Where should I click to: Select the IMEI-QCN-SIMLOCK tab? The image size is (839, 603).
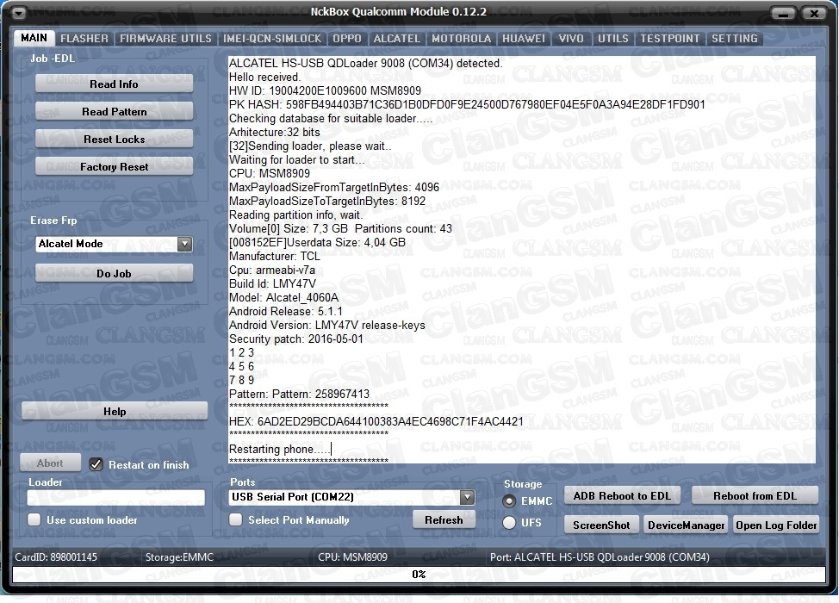click(272, 39)
